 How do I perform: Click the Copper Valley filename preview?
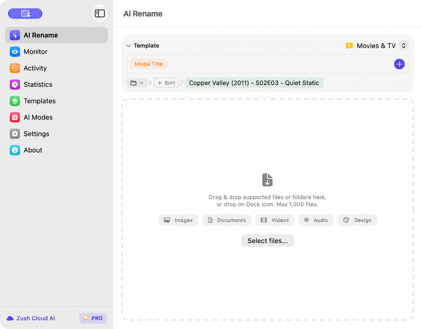tap(254, 83)
